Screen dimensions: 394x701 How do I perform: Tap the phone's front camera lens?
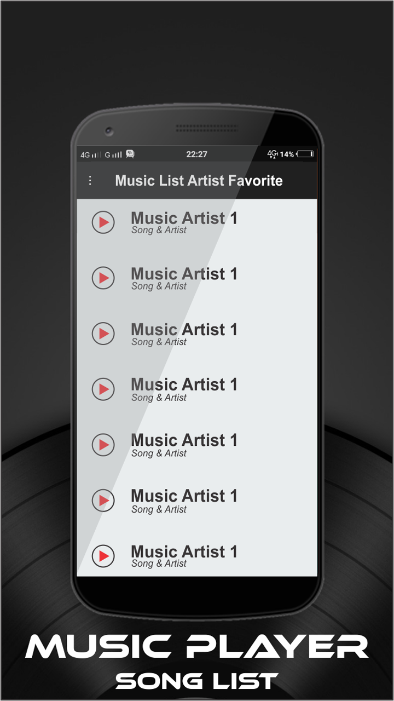(x=109, y=131)
